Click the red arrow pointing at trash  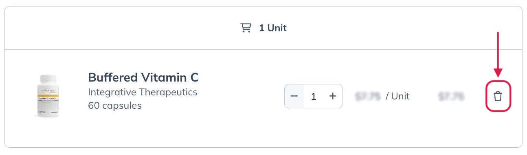[498, 54]
